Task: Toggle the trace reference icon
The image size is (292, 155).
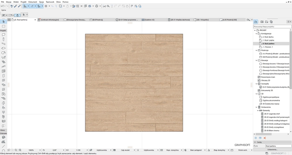Action: click(61, 6)
